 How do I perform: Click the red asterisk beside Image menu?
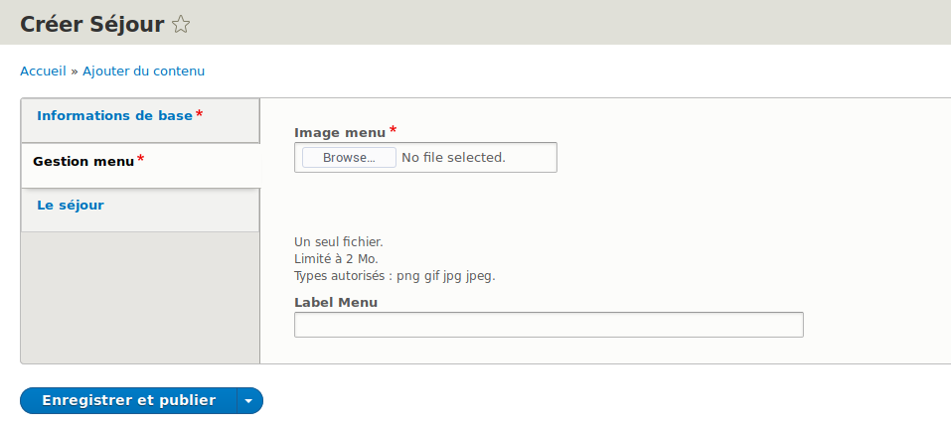tap(393, 130)
